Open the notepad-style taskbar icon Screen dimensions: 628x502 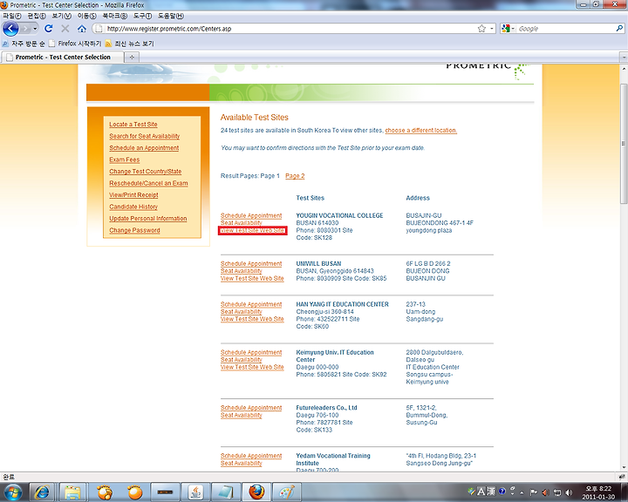(x=226, y=492)
